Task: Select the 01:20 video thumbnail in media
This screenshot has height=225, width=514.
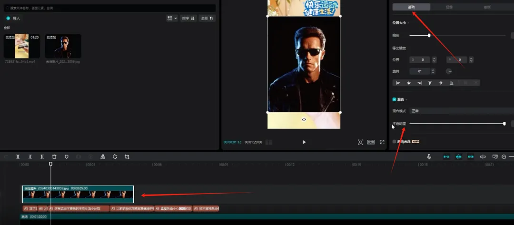Action: pyautogui.click(x=21, y=46)
